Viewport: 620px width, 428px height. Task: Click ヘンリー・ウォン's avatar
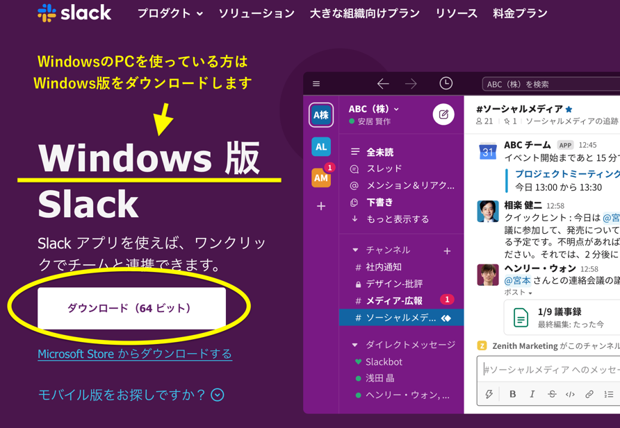(487, 275)
